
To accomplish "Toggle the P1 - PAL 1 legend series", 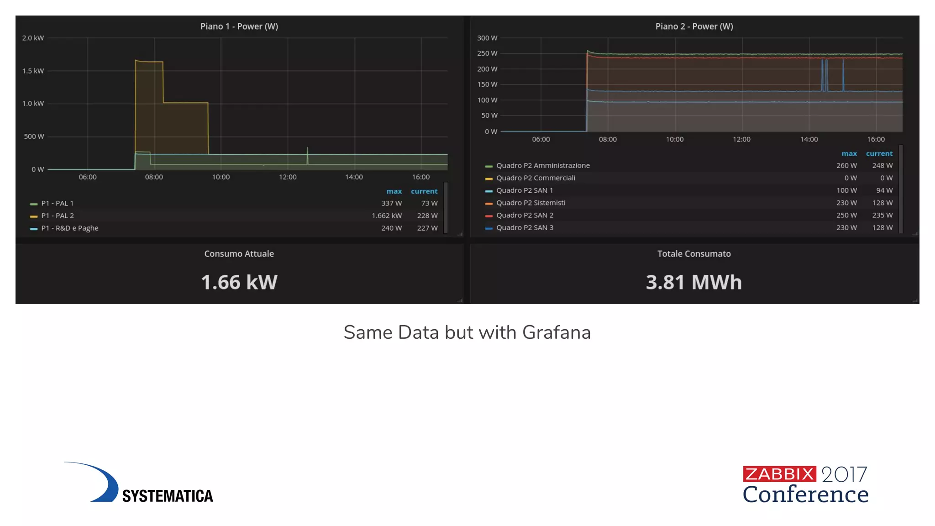I will click(x=57, y=203).
